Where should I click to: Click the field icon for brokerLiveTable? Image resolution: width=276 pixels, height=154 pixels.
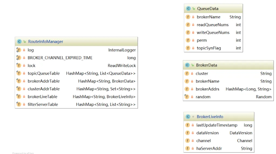[19, 96]
